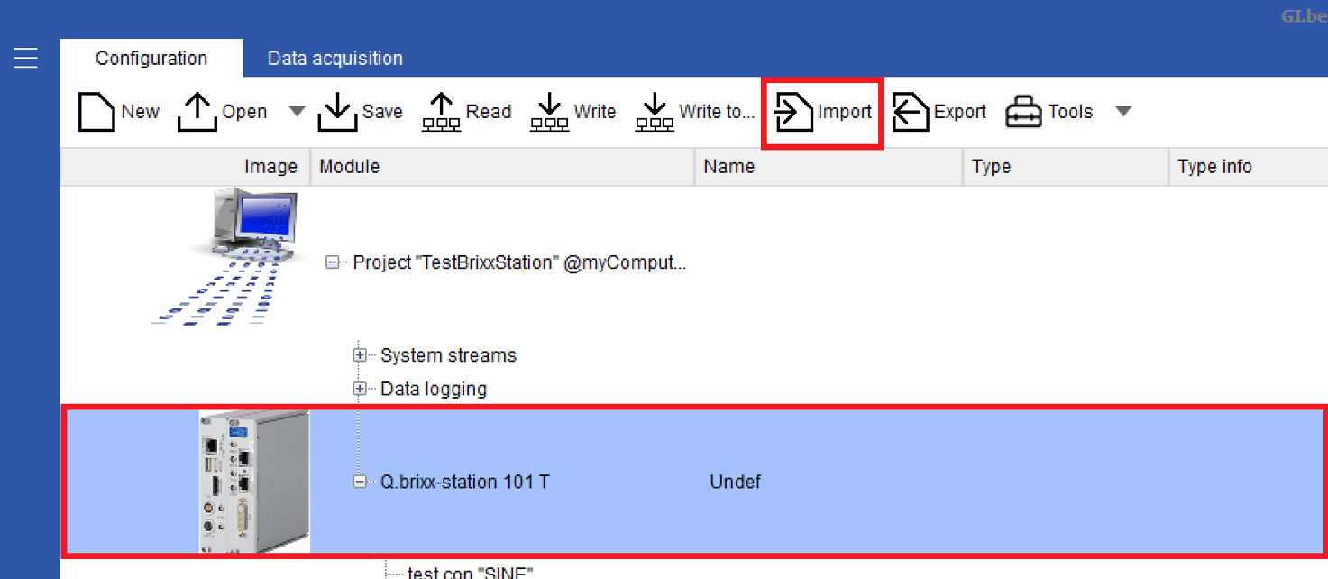Open the hamburger menu in the top-left
This screenshot has width=1328, height=579.
pos(25,57)
